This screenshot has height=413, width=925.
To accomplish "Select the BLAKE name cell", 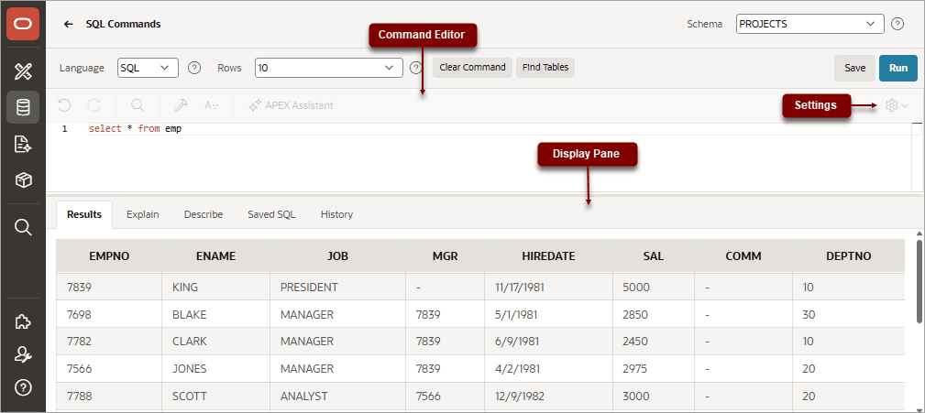I will (216, 315).
